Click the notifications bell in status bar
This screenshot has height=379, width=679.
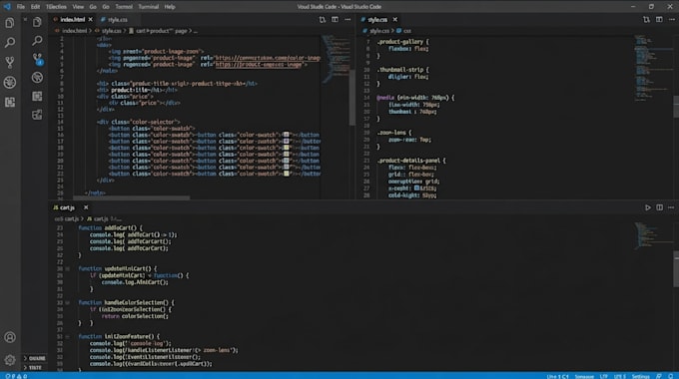pyautogui.click(x=671, y=376)
